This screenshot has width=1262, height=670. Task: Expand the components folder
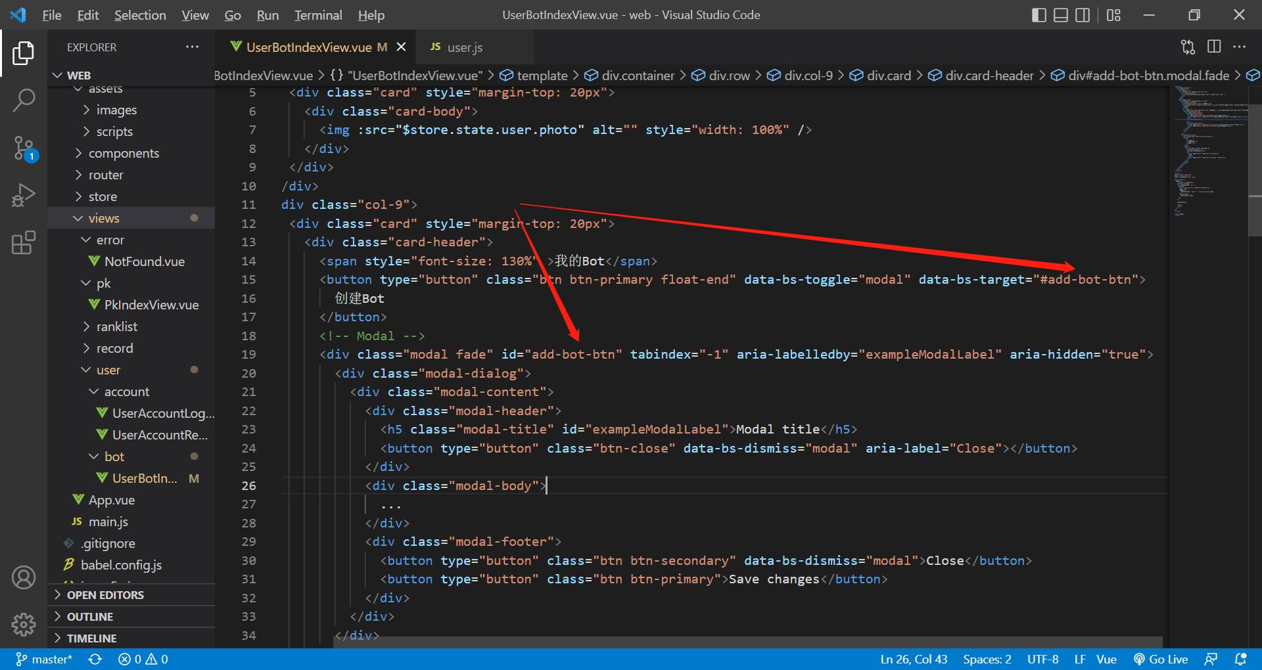[x=124, y=153]
